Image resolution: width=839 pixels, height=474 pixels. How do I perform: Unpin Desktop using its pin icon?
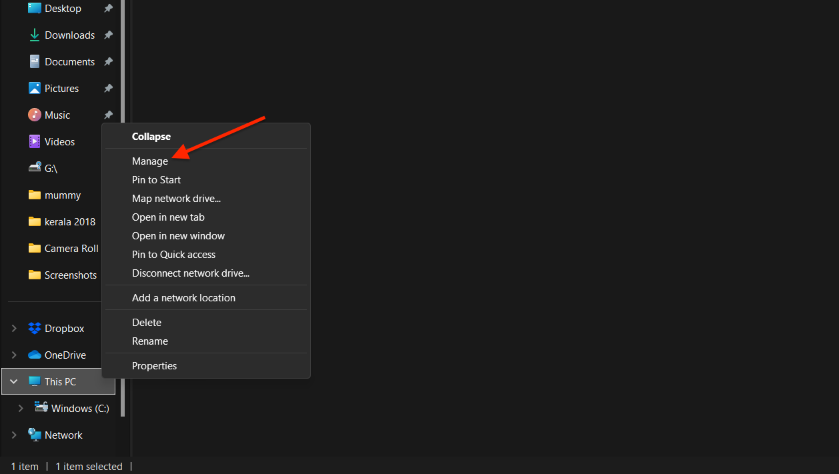click(108, 9)
